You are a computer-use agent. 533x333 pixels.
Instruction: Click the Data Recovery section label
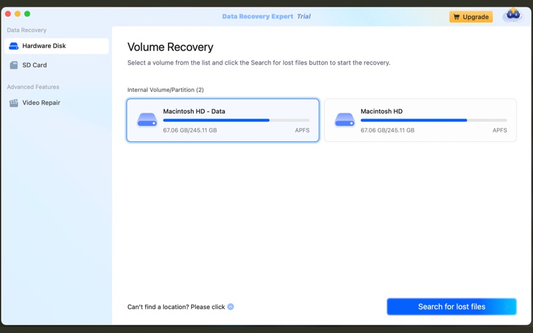27,30
